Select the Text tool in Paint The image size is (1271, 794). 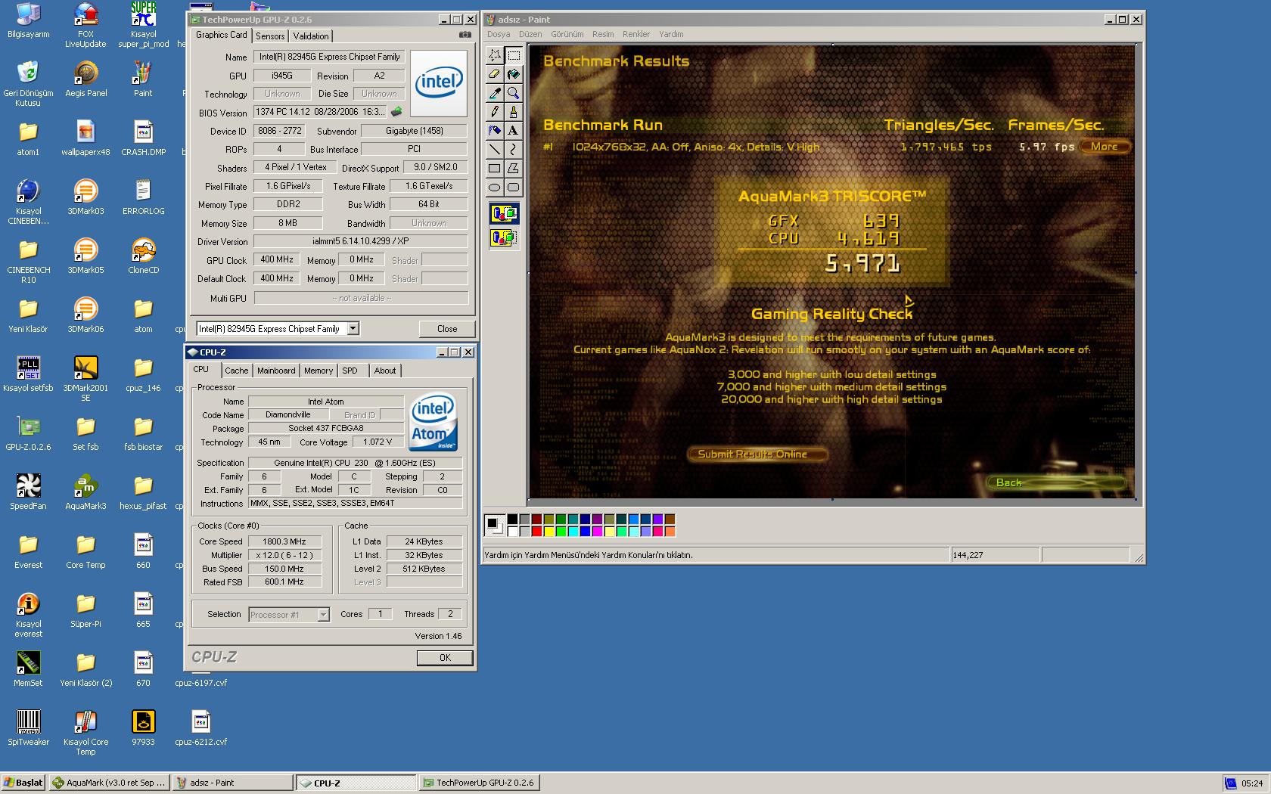pos(514,131)
